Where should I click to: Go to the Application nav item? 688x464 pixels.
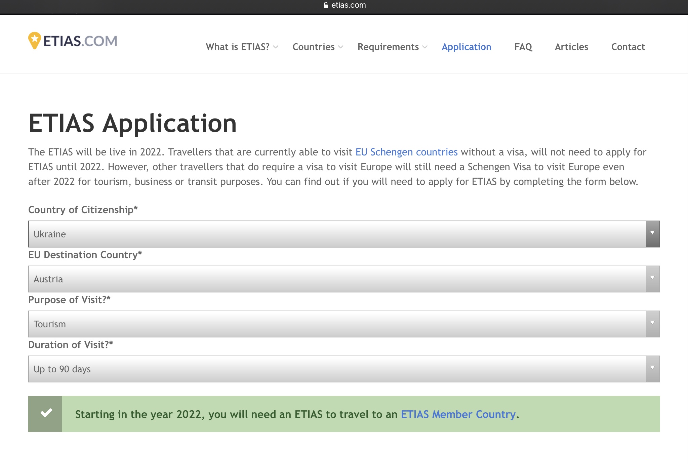(x=466, y=47)
